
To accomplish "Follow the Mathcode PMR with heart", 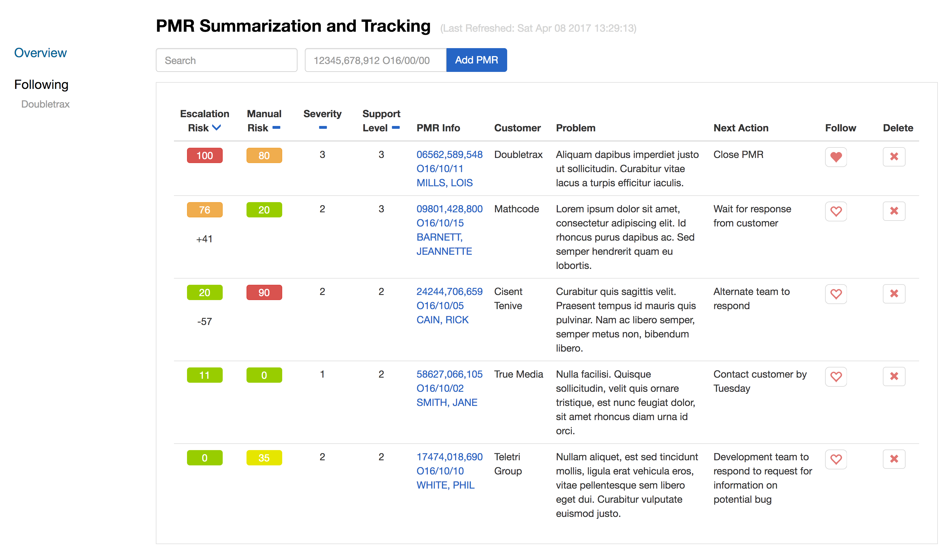I will [836, 211].
